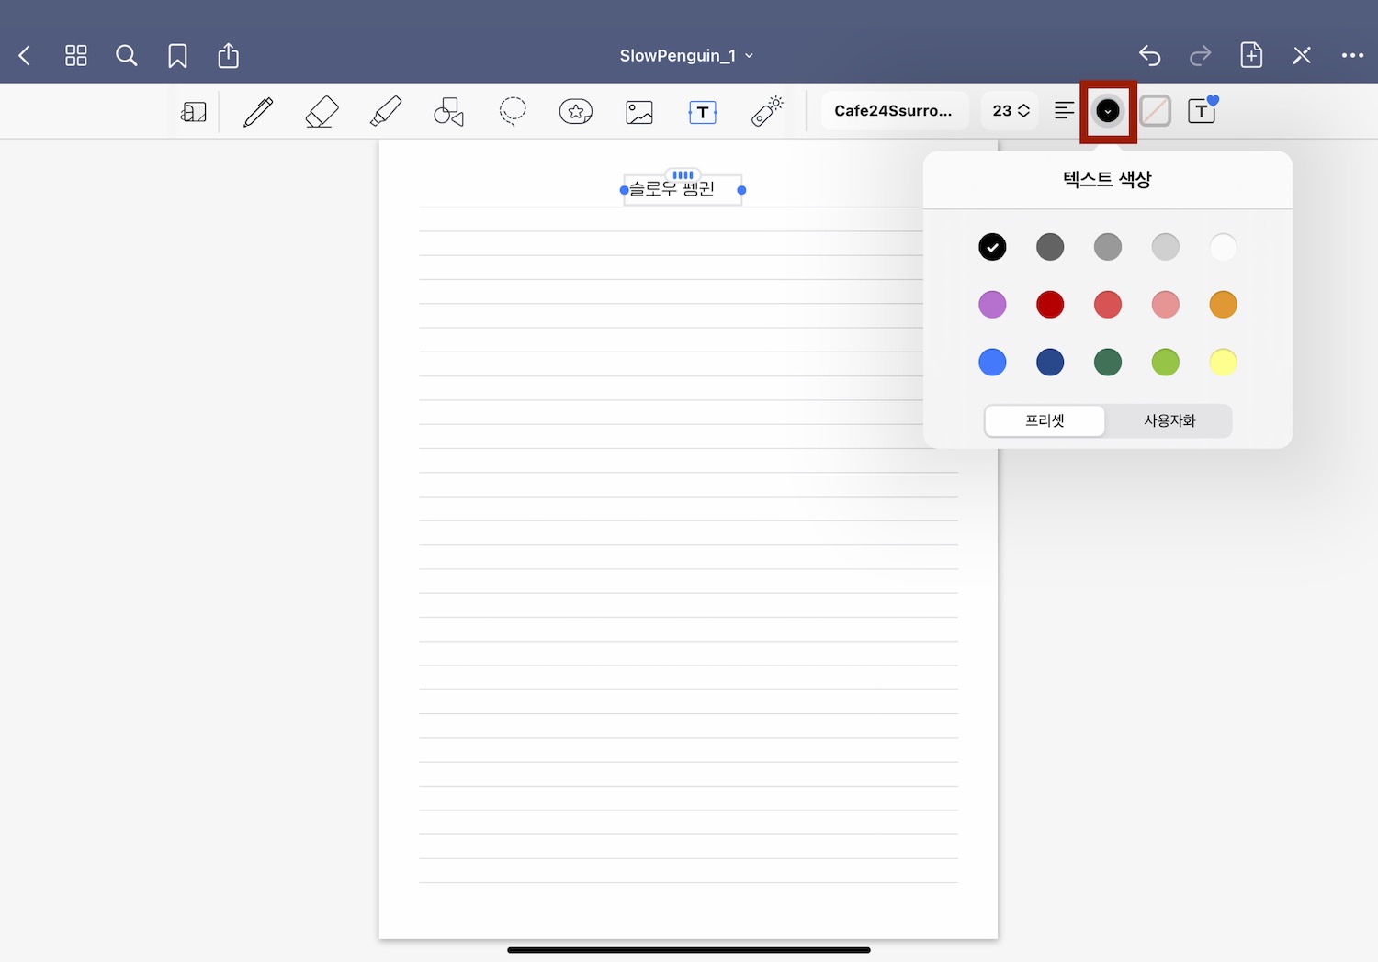Choose the dark green color swatch
1378x962 pixels.
click(x=1108, y=363)
